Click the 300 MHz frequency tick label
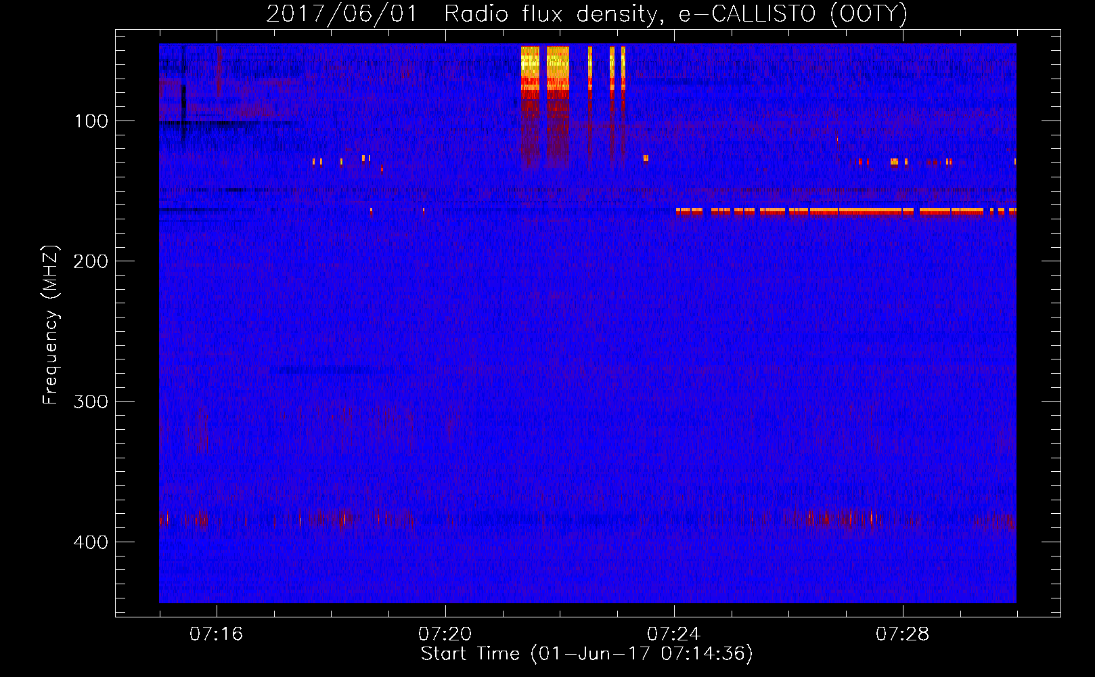1095x677 pixels. [x=91, y=401]
